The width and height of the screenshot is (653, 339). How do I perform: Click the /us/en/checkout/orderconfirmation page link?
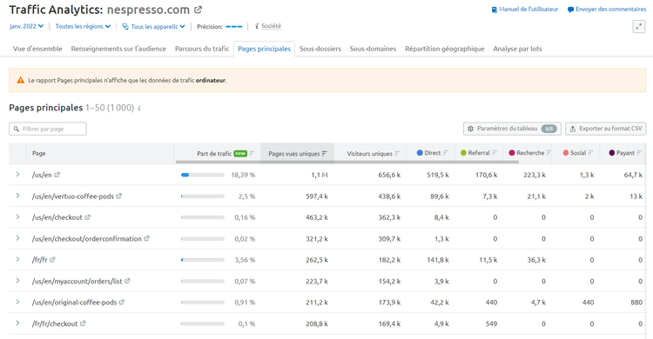(x=86, y=238)
